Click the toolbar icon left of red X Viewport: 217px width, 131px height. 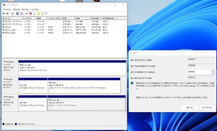[27, 13]
